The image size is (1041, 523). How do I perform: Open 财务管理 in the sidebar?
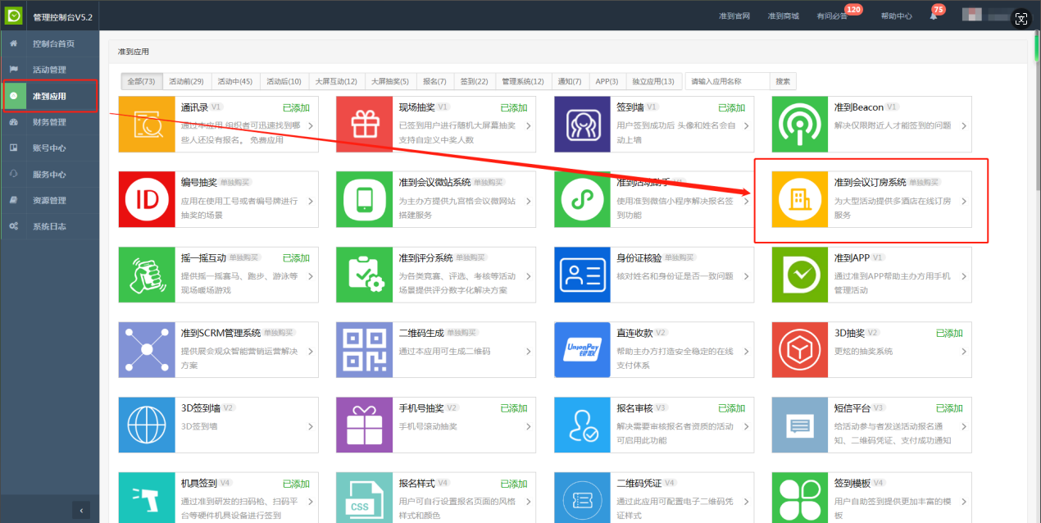tap(49, 122)
